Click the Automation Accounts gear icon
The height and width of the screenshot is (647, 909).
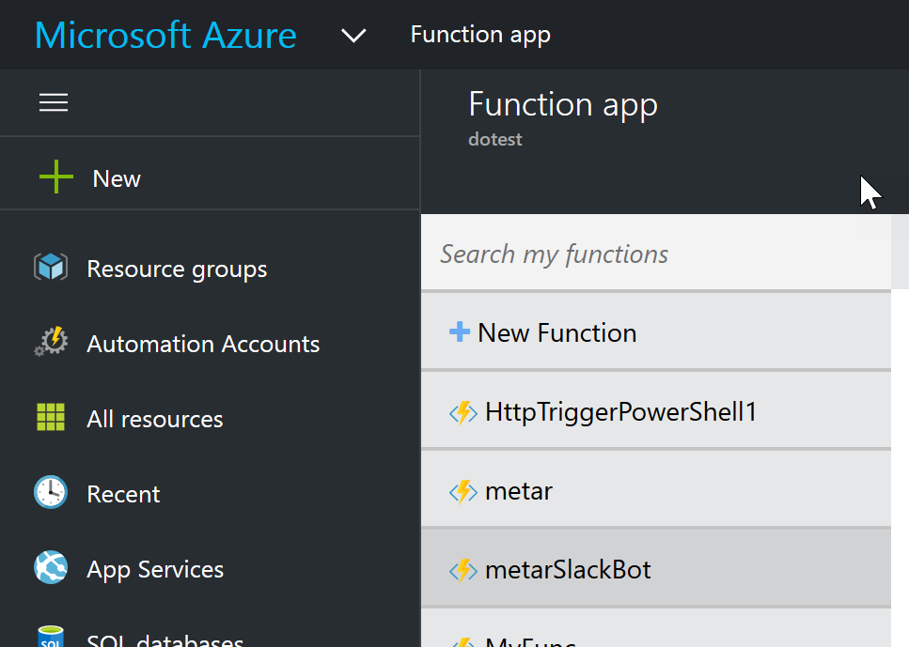(x=51, y=342)
